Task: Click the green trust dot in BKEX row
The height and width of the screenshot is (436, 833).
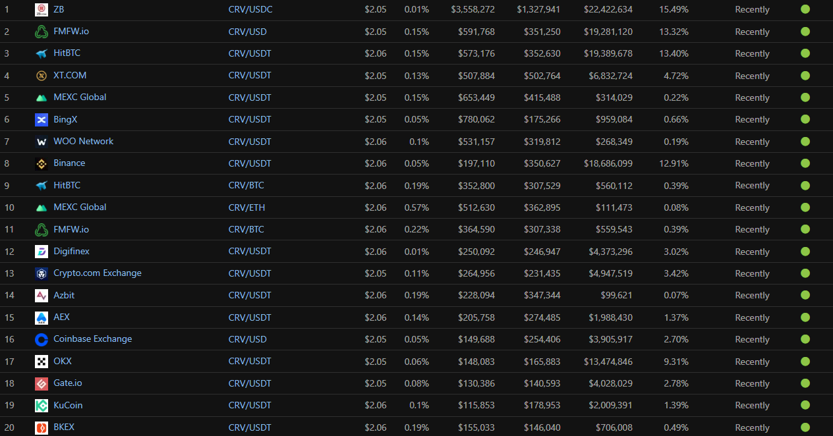Action: (805, 427)
